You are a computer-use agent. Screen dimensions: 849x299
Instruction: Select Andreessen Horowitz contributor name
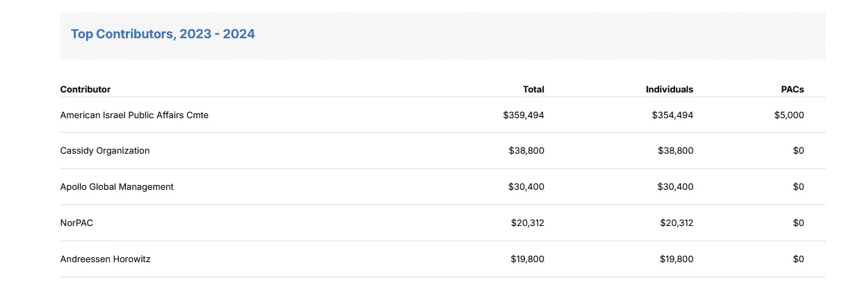click(105, 259)
